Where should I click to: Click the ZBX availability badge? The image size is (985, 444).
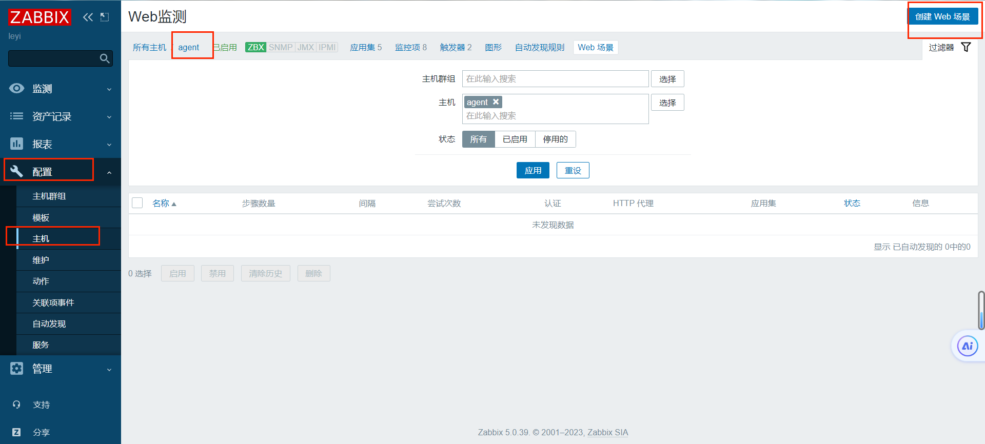coord(255,47)
